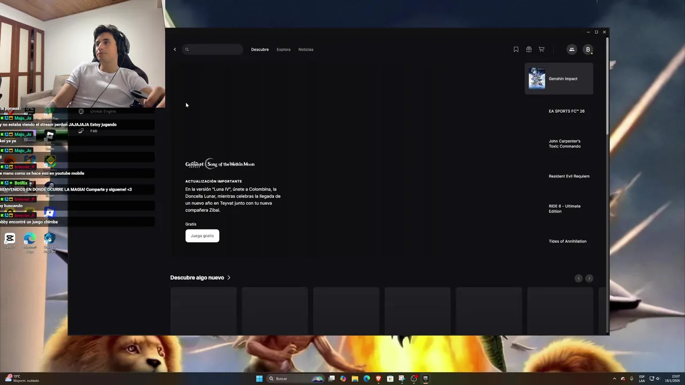
Task: Select Resident Evil Requiem entry
Action: click(x=569, y=176)
